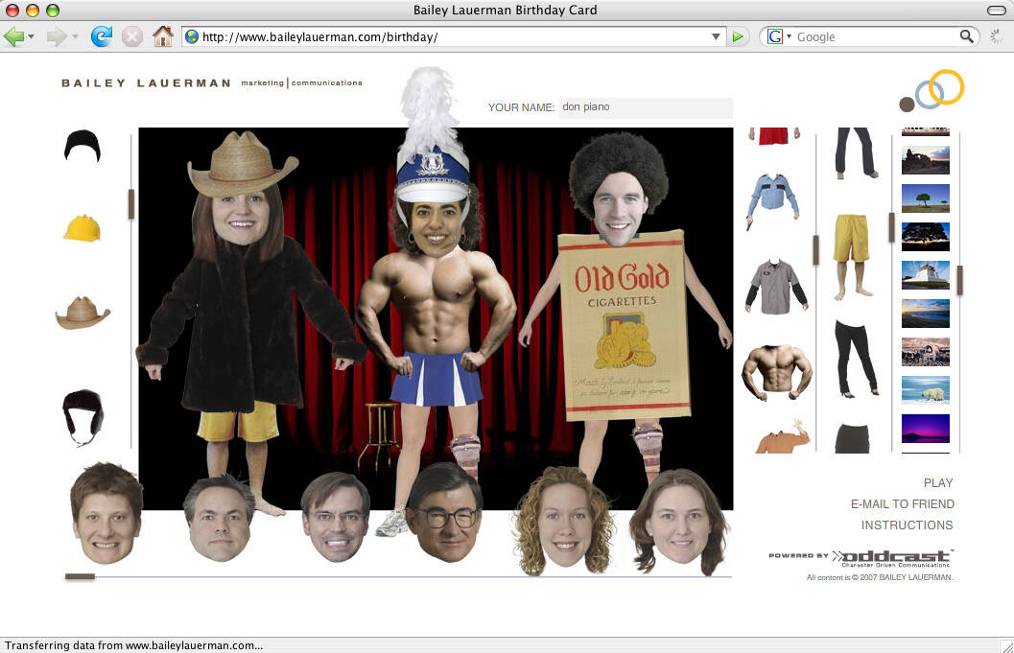Choose the dark jeans bottoms
Image resolution: width=1014 pixels, height=653 pixels.
pyautogui.click(x=855, y=152)
